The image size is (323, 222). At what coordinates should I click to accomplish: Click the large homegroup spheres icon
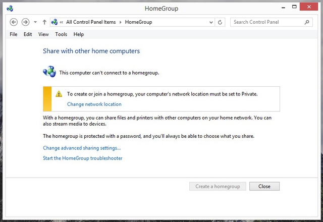(x=49, y=72)
